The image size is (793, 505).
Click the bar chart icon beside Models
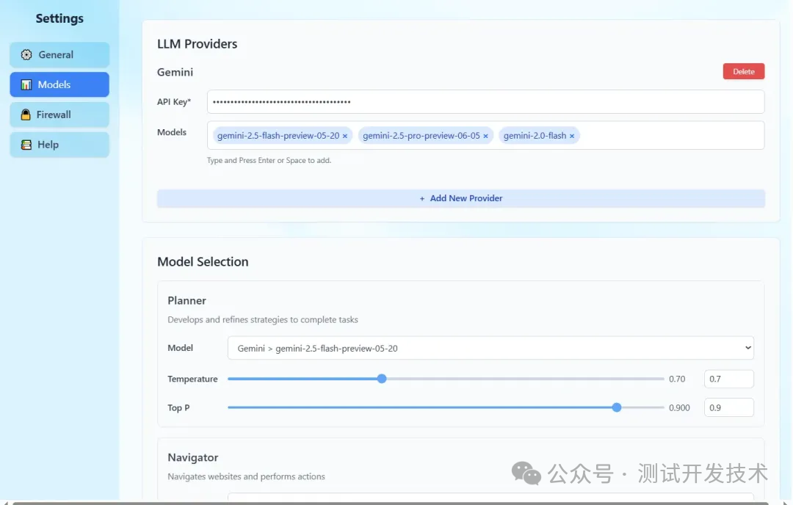coord(26,84)
